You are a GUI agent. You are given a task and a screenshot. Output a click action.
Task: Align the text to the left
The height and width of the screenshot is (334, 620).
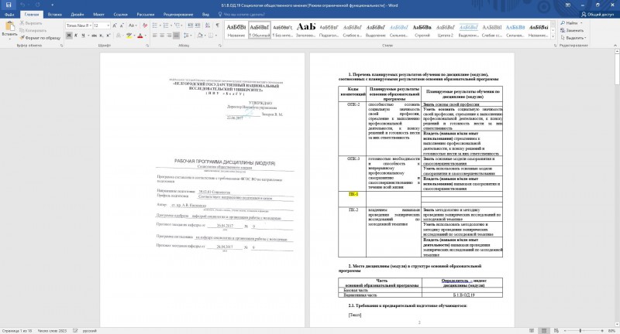tap(154, 36)
